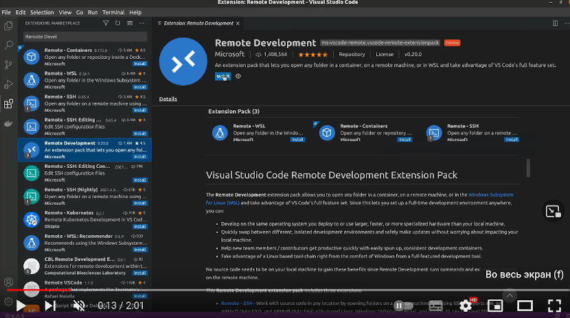Open the Explorer view in activity bar
570x318 pixels.
pyautogui.click(x=8, y=26)
